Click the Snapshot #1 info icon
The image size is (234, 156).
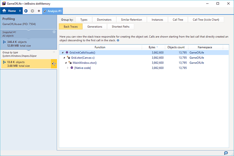click(x=54, y=32)
